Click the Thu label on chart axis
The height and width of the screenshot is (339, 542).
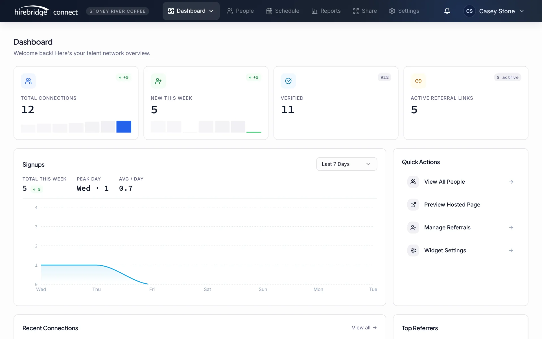pyautogui.click(x=97, y=289)
